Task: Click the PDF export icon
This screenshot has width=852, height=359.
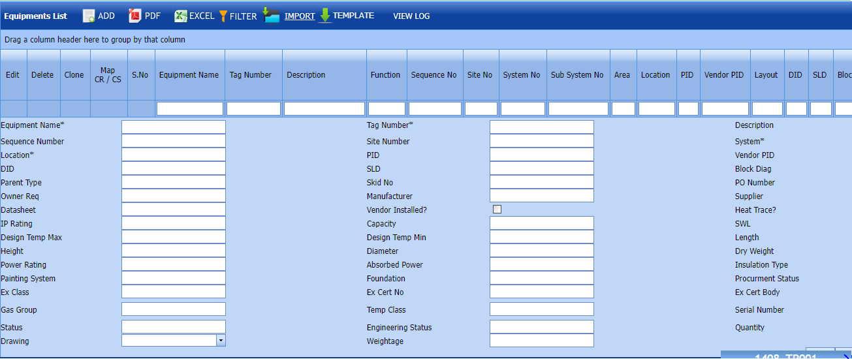Action: tap(135, 16)
